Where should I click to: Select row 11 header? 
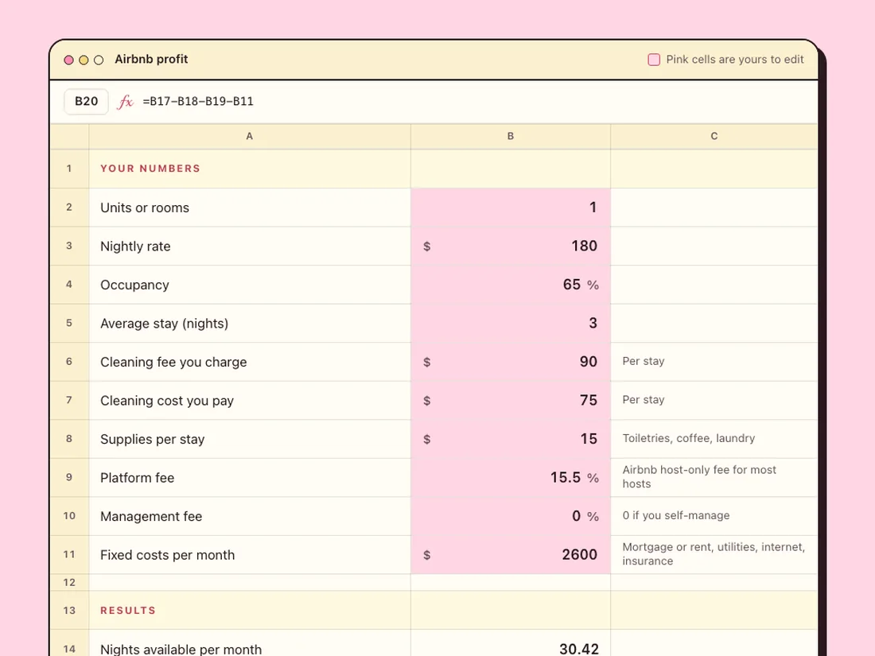pyautogui.click(x=69, y=554)
